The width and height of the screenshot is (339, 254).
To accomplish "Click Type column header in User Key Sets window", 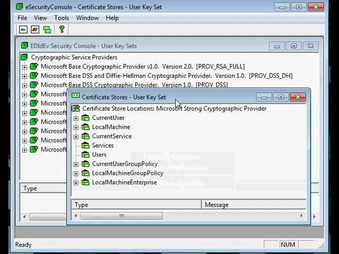I will (43, 188).
